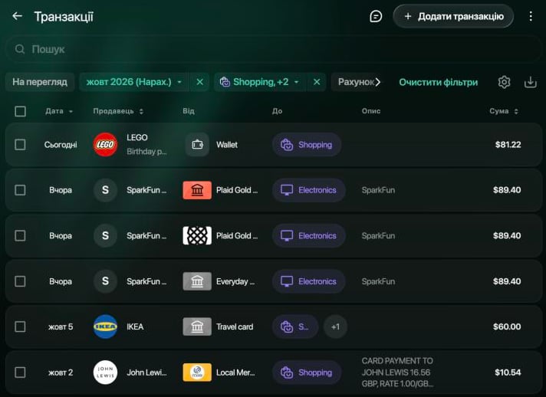Screen dimensions: 546x397
Task: Expand the +1 extra category on IKEA row
Action: click(x=335, y=326)
